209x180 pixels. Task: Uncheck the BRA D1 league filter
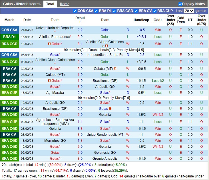point(96,11)
